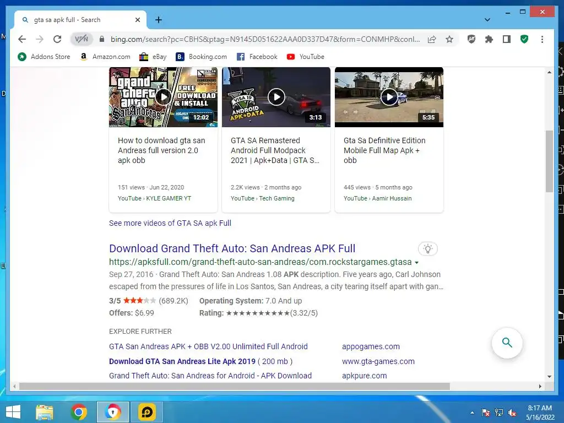The width and height of the screenshot is (564, 423).
Task: Click the apksfull.com green result URL
Action: pyautogui.click(x=261, y=262)
